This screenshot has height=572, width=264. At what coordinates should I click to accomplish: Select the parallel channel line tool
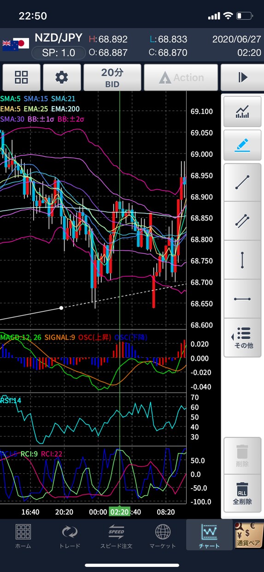242,221
